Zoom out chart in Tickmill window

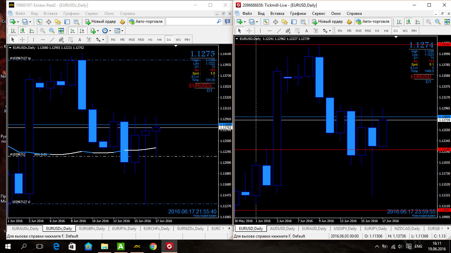click(x=438, y=22)
